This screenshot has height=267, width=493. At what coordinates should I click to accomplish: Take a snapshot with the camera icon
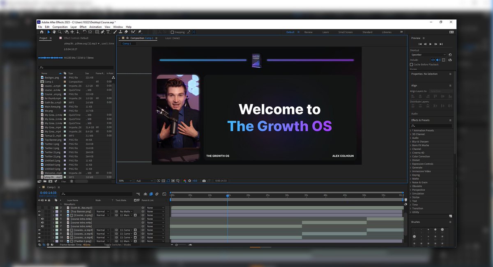(204, 180)
